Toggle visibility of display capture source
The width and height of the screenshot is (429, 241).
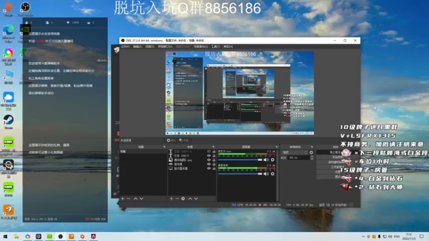(x=209, y=168)
